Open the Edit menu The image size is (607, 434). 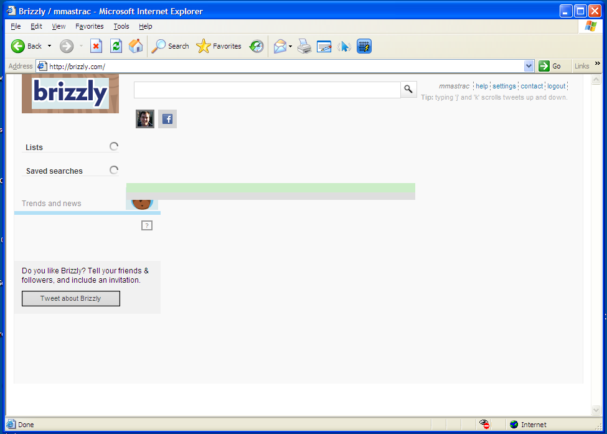[36, 26]
